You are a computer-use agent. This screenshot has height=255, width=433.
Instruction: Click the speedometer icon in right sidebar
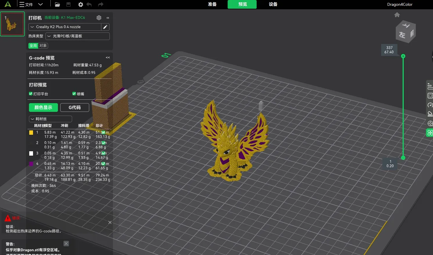pos(430,105)
